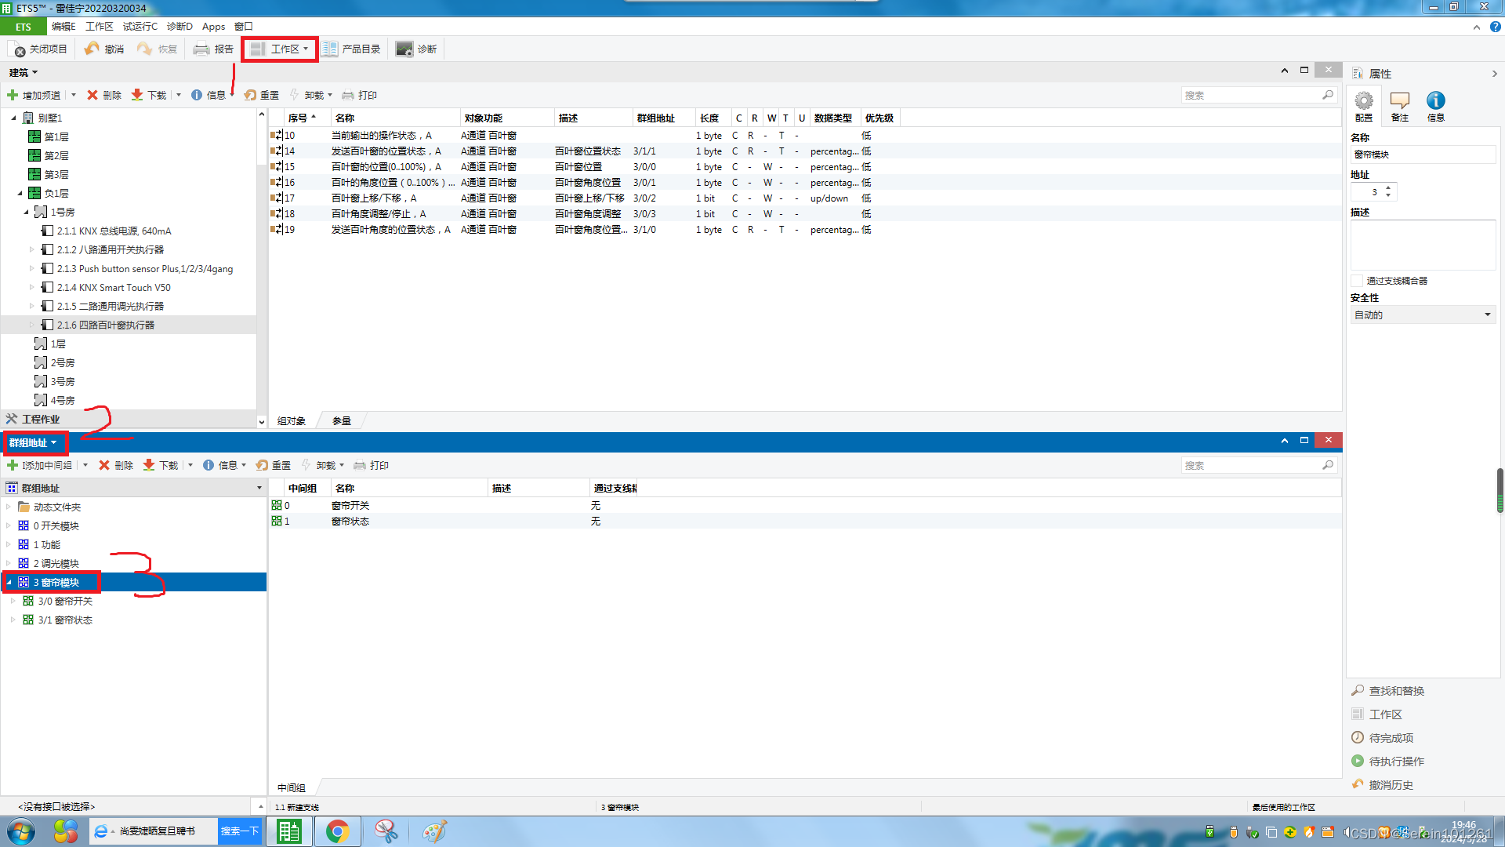Open the 信息 info icon in properties

[1435, 101]
